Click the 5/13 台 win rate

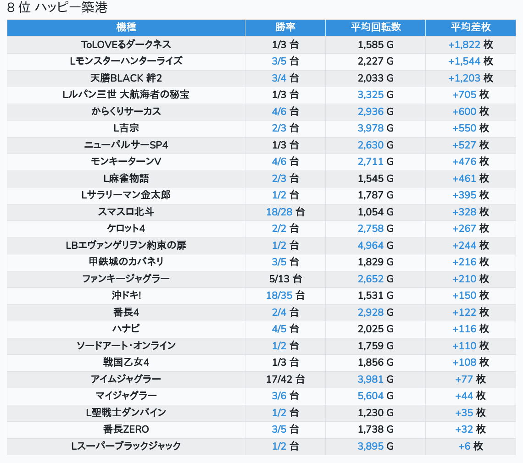coord(285,279)
